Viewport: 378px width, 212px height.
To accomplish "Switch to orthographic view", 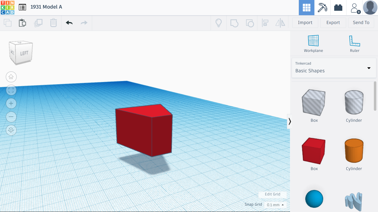I will point(11,130).
